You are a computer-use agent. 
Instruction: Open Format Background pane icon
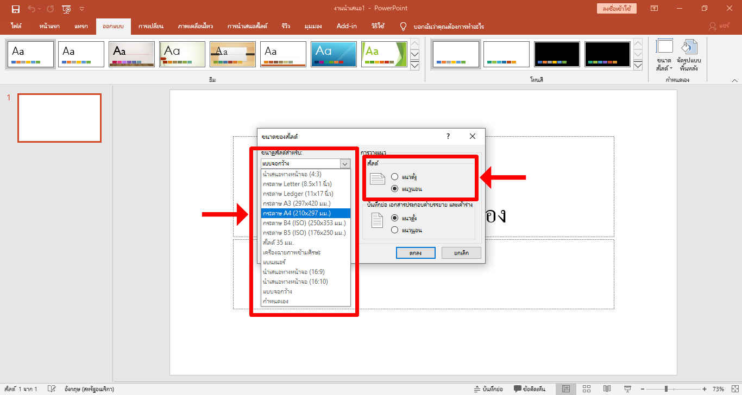(x=689, y=55)
